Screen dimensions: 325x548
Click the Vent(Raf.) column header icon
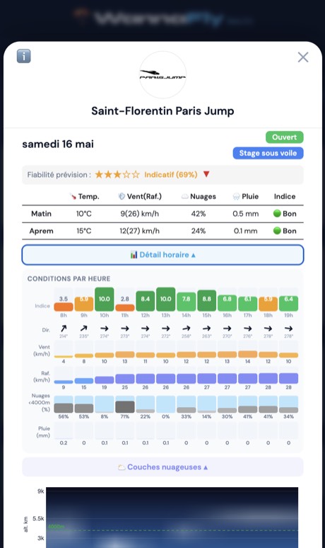click(122, 196)
